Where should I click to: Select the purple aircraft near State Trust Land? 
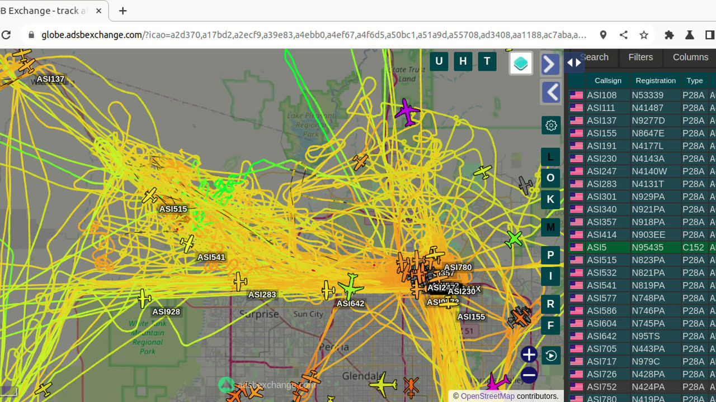[407, 112]
